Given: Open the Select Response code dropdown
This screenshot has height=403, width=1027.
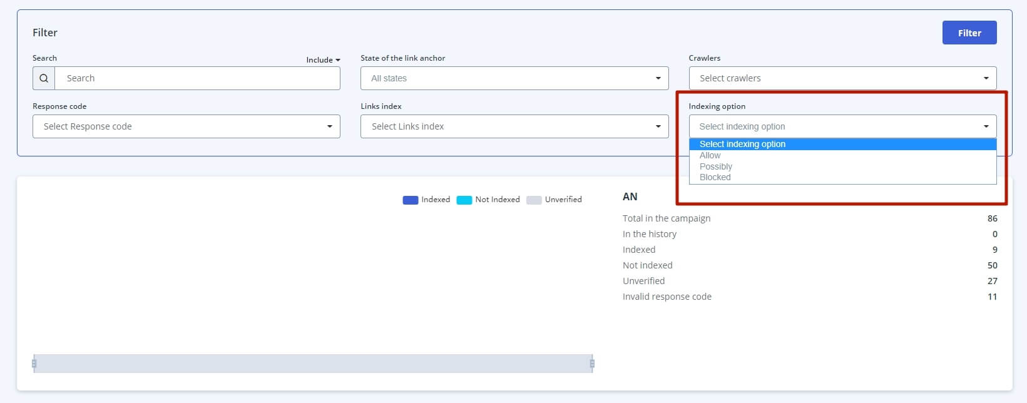Looking at the screenshot, I should tap(186, 126).
